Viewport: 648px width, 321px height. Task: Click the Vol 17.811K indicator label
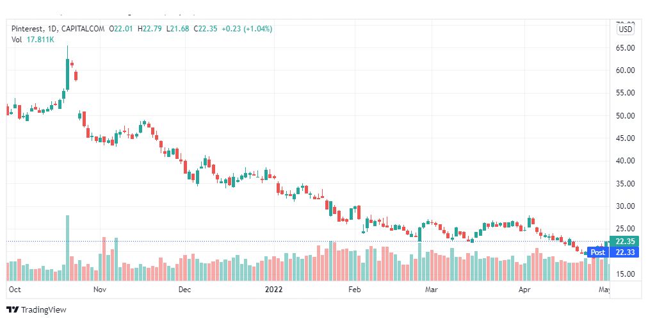[x=31, y=40]
